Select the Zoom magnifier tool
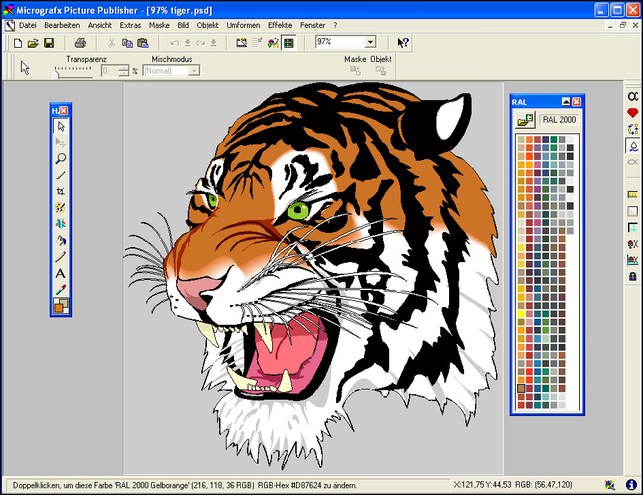The height and width of the screenshot is (495, 643). click(61, 159)
